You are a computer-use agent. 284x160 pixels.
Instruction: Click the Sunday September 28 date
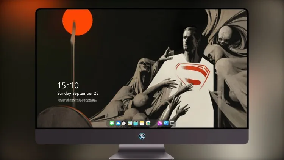pos(78,93)
